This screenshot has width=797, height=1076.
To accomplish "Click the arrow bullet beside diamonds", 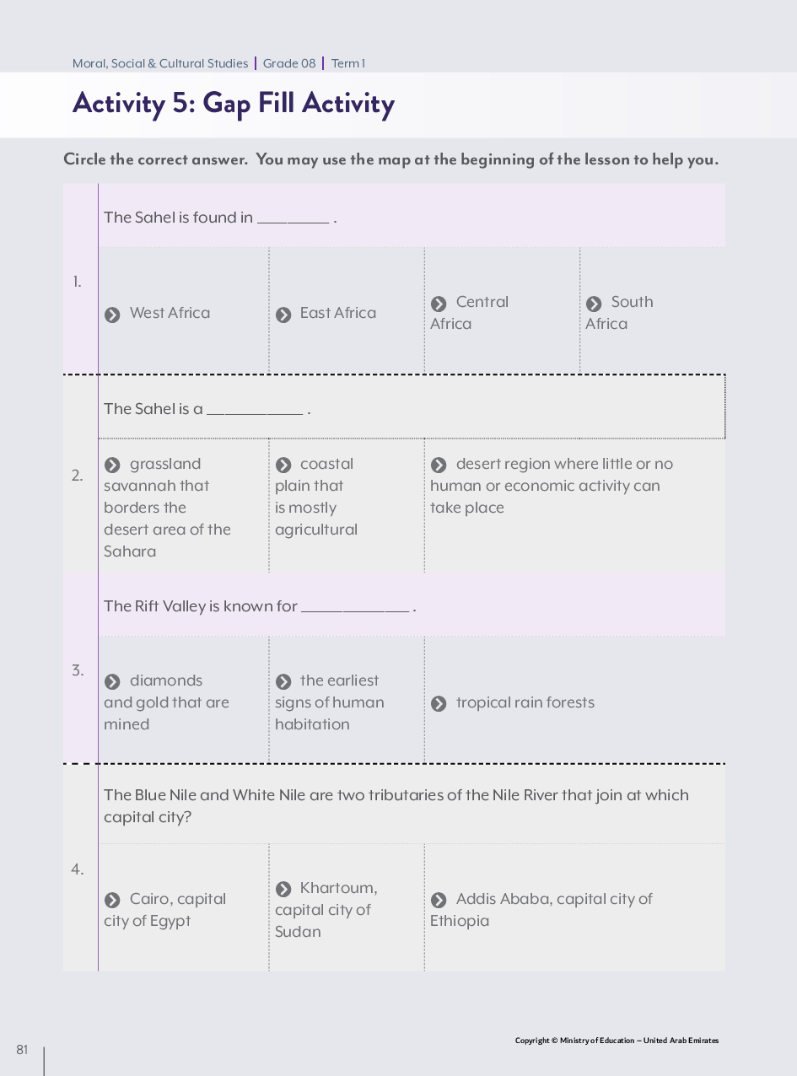I will click(112, 682).
